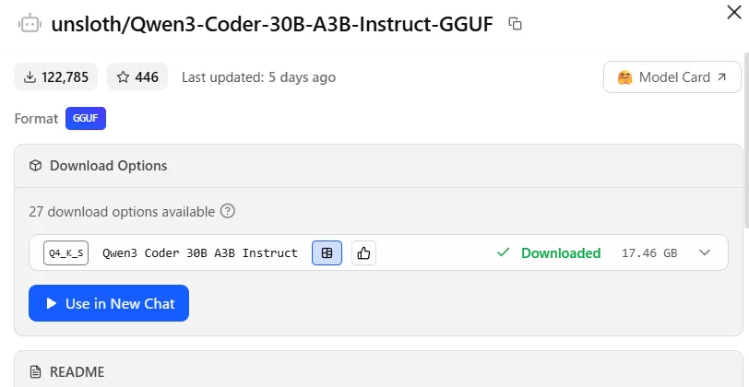Viewport: 749px width, 387px height.
Task: Select the Q4_K_S quantization badge
Action: point(65,252)
